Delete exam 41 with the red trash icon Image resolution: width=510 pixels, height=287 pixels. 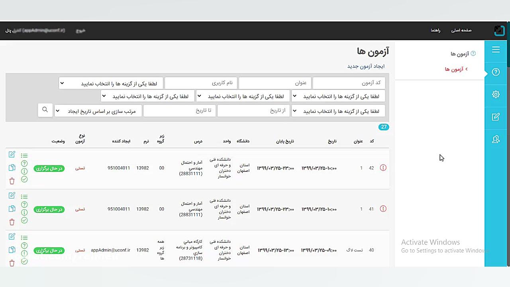pos(12,222)
